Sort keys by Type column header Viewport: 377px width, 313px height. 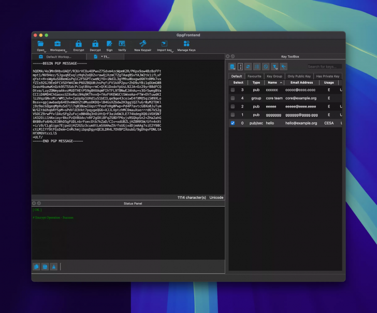(x=256, y=83)
